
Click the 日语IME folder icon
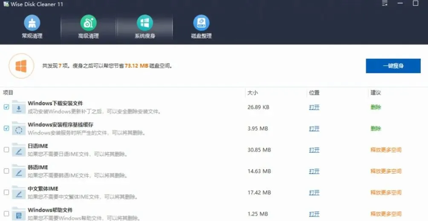[19, 149]
